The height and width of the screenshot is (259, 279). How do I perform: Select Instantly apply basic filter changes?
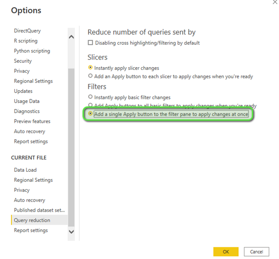coord(90,97)
